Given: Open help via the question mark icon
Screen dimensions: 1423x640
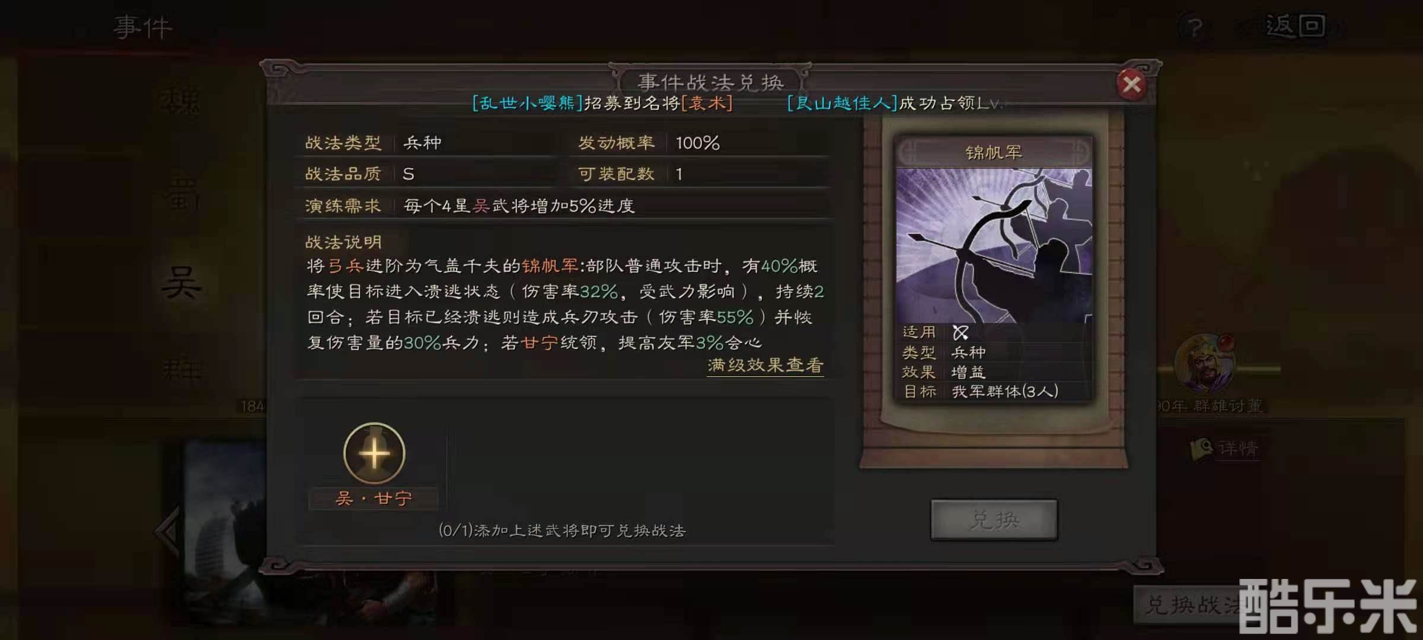Looking at the screenshot, I should point(1195,27).
